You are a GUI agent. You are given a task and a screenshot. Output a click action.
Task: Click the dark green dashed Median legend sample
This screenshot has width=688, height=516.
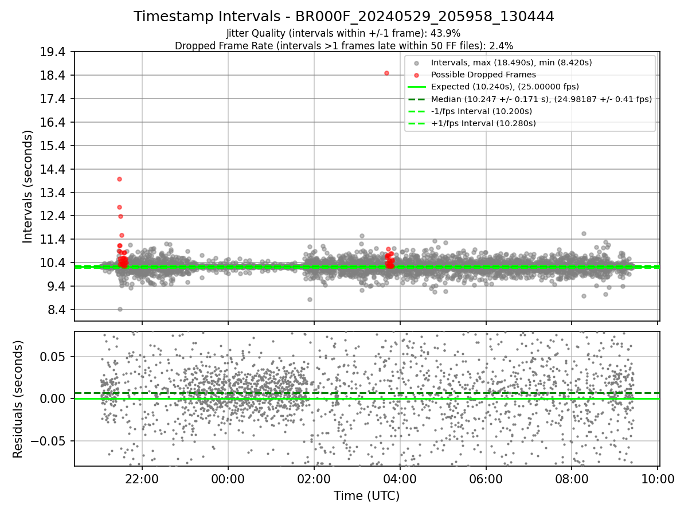pyautogui.click(x=417, y=99)
